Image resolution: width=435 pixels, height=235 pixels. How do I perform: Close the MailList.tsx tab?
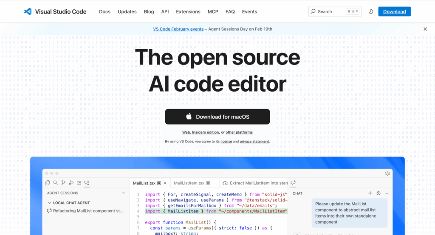pos(165,183)
